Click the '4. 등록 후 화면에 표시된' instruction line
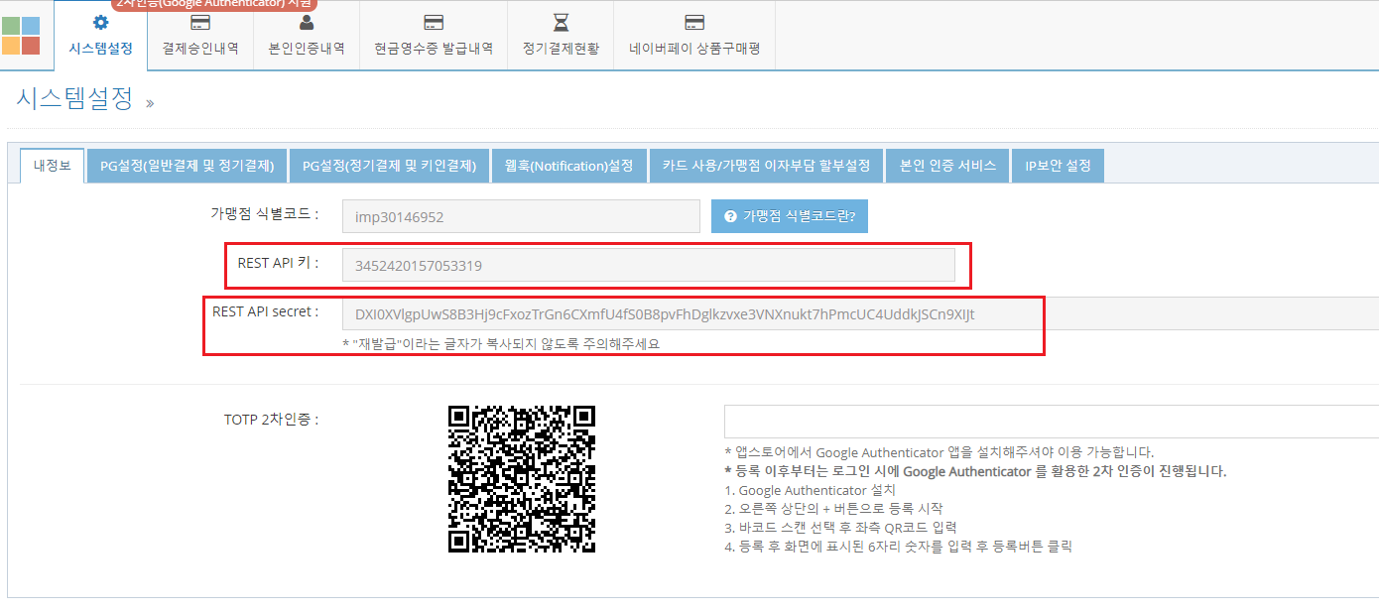1379x614 pixels. pos(898,546)
